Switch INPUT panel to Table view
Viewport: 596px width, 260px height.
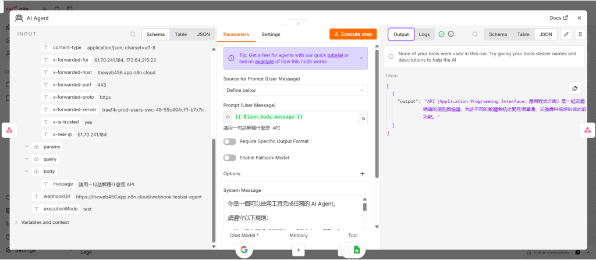(180, 34)
